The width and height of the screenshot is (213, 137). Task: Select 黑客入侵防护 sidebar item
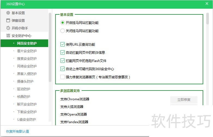pos(24,74)
